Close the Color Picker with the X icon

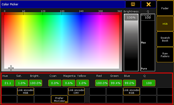(148, 4)
